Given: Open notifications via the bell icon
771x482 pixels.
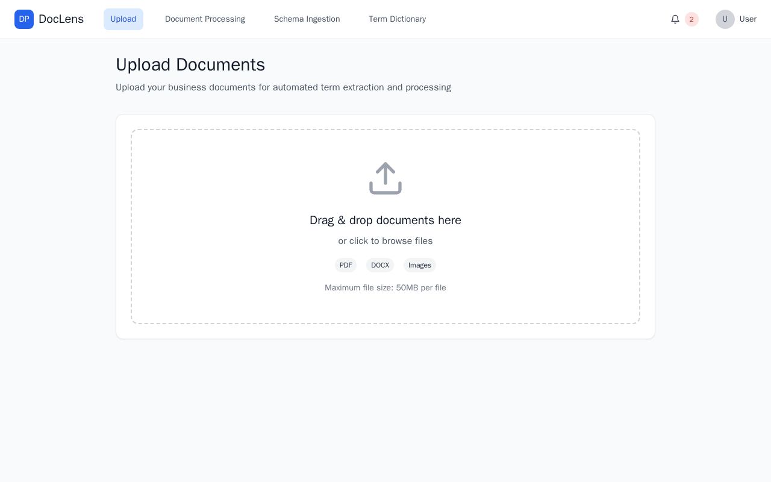Looking at the screenshot, I should (675, 19).
